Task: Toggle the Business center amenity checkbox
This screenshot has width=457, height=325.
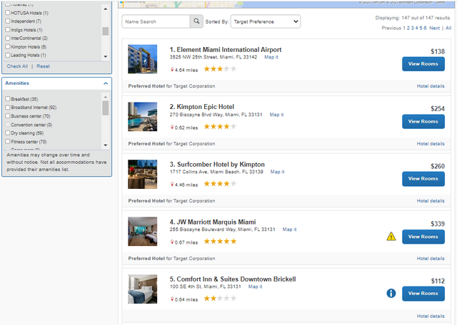Action: 8,115
